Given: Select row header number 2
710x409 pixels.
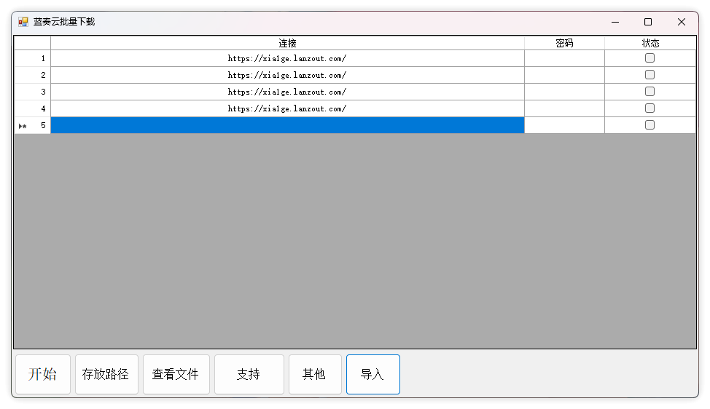Looking at the screenshot, I should click(33, 75).
